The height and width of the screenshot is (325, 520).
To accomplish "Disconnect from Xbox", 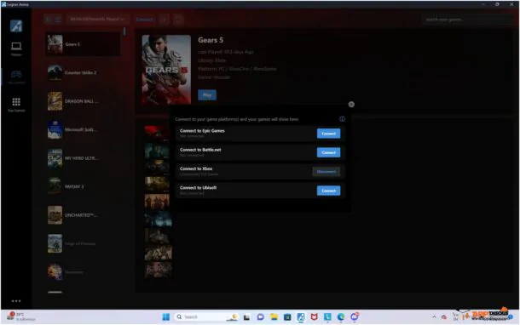I will (326, 172).
